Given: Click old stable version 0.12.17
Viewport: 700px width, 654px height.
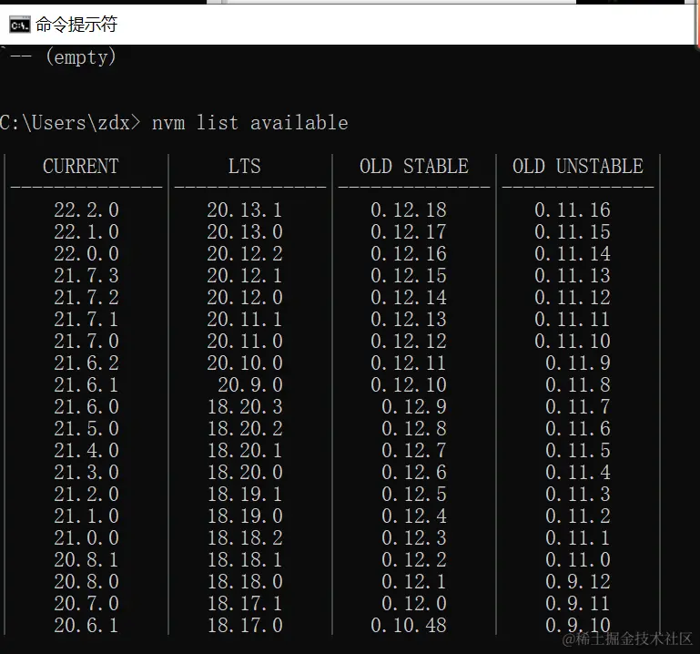Looking at the screenshot, I should [409, 232].
